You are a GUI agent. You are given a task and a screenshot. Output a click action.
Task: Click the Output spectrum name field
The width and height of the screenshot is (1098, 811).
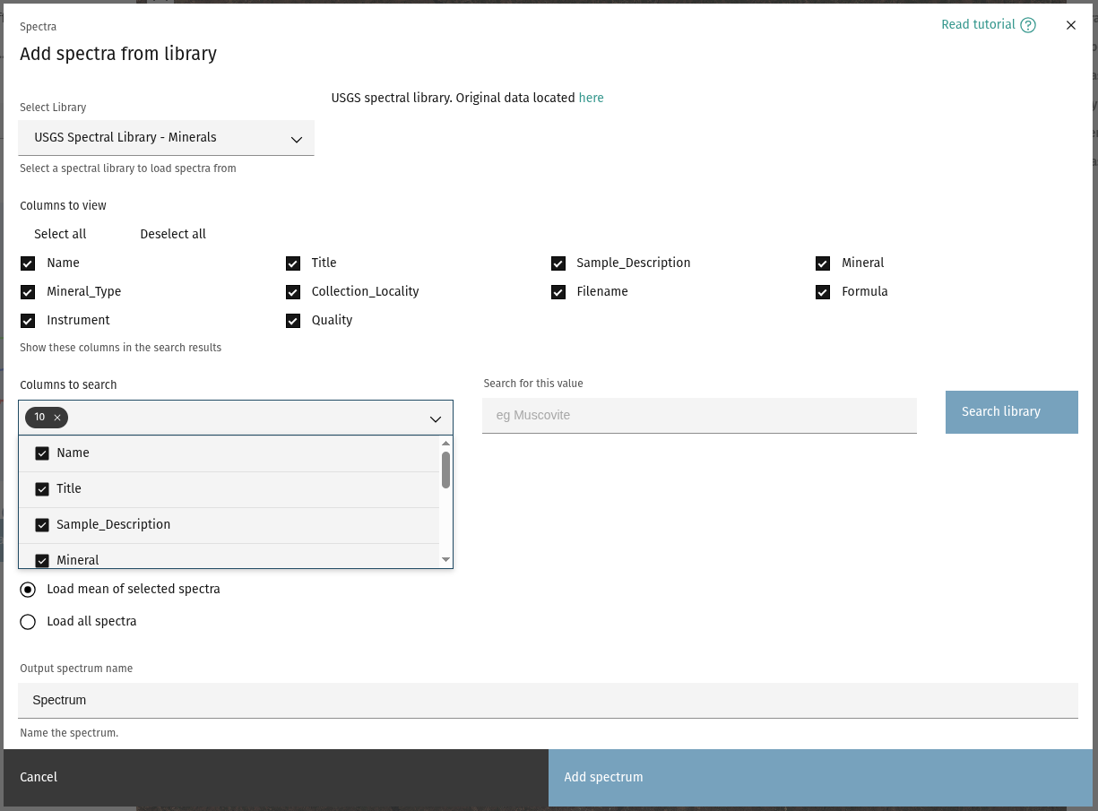(x=547, y=700)
